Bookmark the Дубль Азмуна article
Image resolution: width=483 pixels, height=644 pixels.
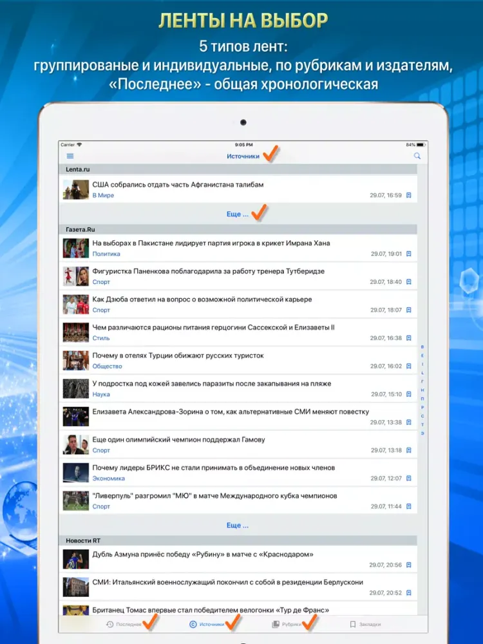point(409,565)
